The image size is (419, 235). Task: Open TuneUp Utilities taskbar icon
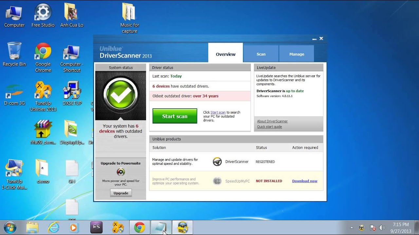[118, 227]
